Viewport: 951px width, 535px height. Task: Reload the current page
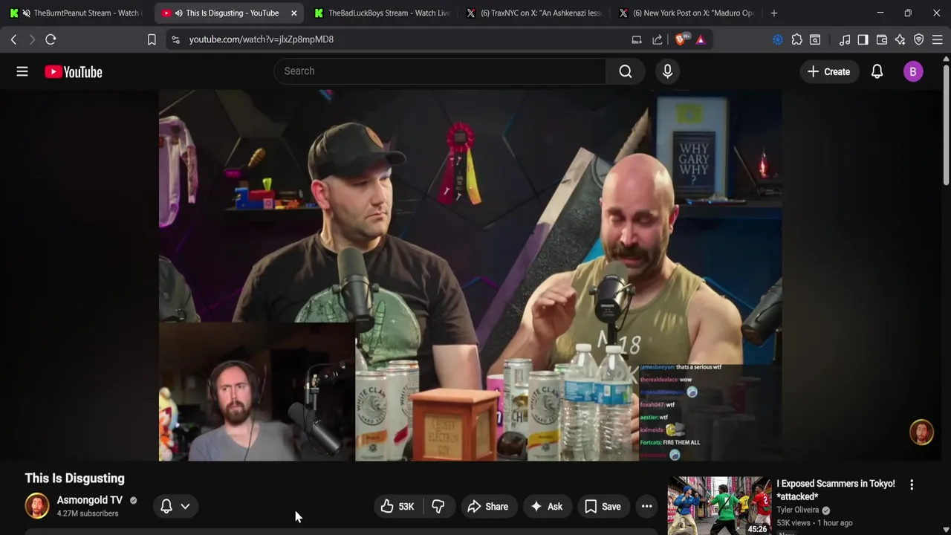[51, 39]
